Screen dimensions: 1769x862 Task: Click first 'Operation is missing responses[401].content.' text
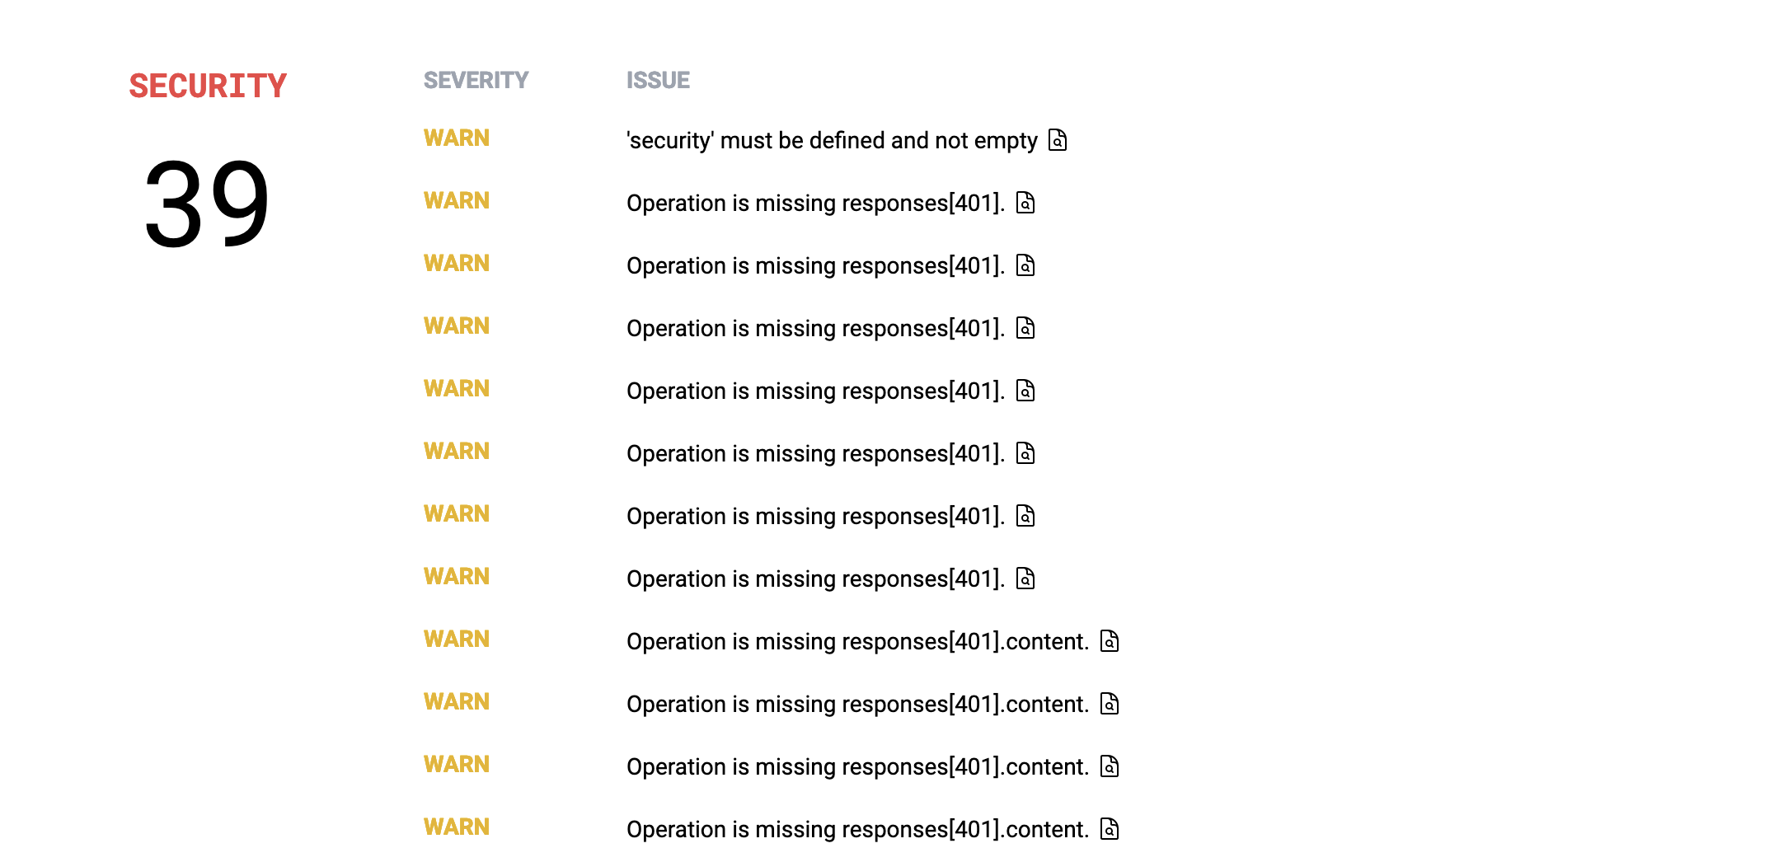click(x=858, y=642)
